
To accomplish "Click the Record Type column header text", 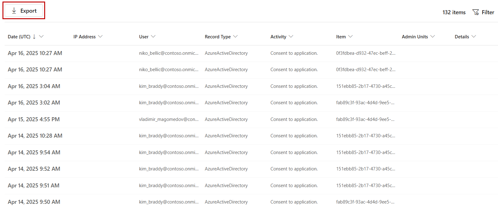I will click(x=218, y=36).
